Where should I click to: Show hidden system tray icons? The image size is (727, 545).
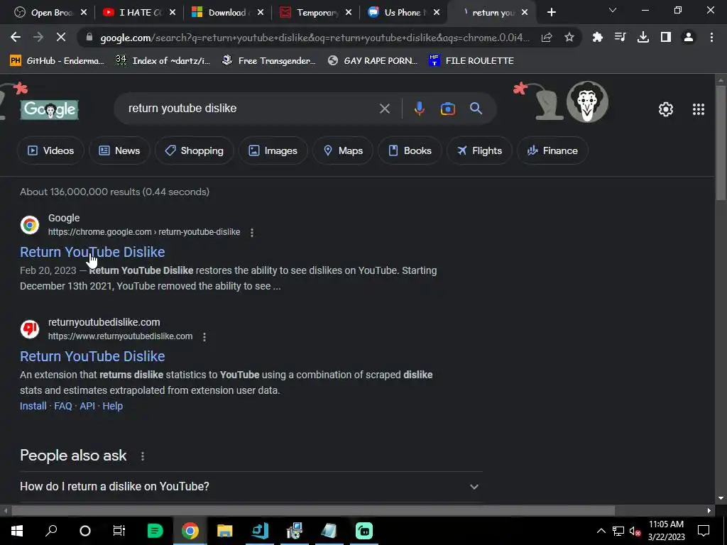[x=601, y=532]
